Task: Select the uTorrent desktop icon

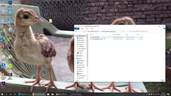Action: (x=10, y=57)
